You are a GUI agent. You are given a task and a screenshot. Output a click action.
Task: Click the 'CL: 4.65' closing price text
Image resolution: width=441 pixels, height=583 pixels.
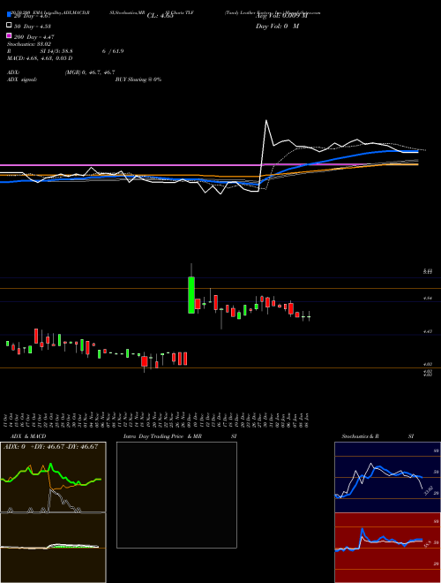click(x=160, y=16)
